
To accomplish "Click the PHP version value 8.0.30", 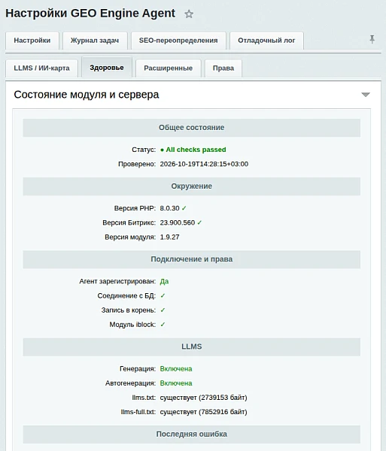I will click(169, 208).
